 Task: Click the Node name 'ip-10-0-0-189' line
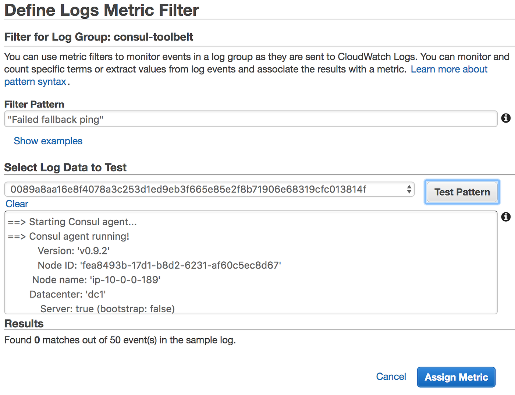click(x=96, y=280)
